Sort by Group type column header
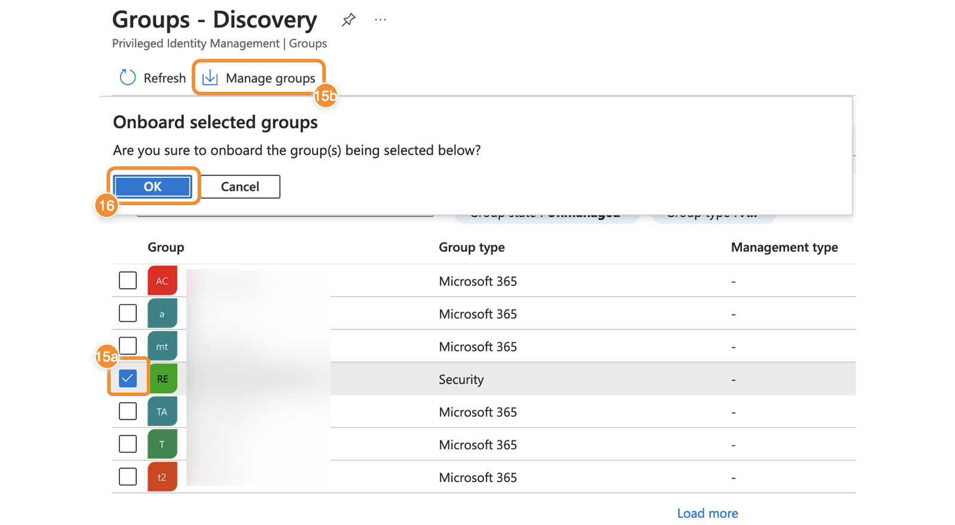 pos(472,248)
